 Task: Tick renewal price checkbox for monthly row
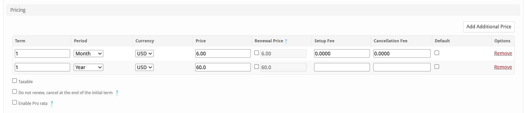257,53
